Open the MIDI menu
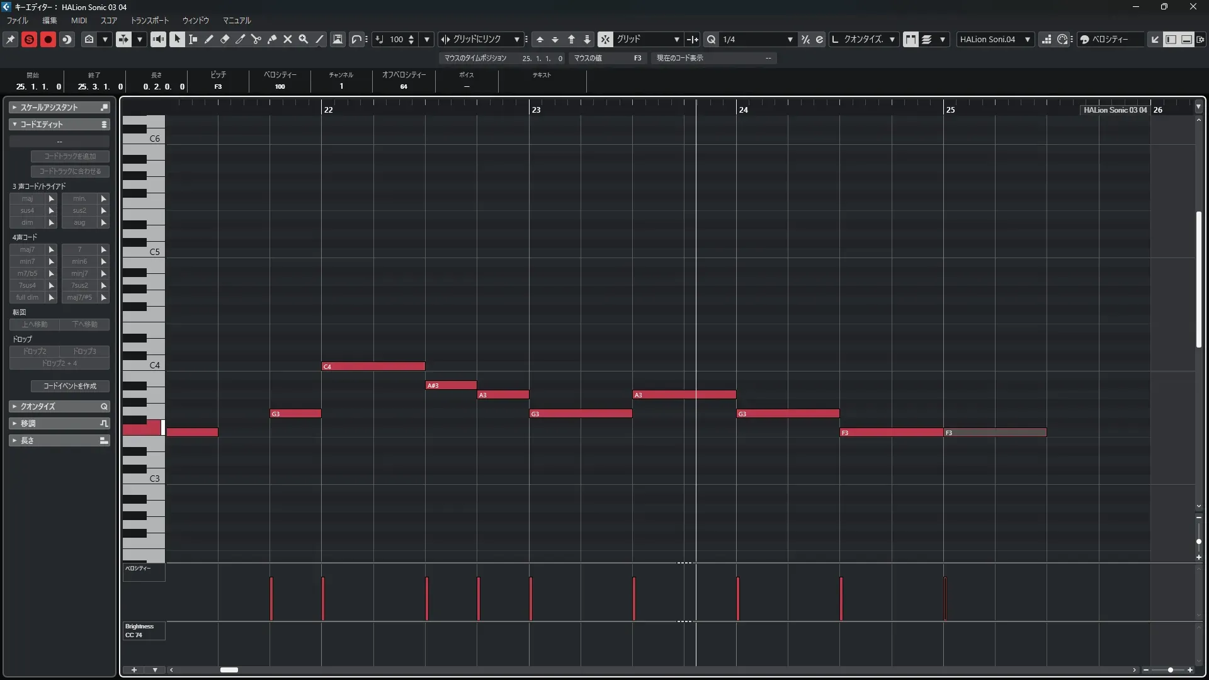Viewport: 1209px width, 680px height. pos(79,21)
